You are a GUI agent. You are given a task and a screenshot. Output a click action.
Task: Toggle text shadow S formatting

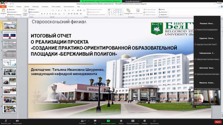tap(50, 14)
